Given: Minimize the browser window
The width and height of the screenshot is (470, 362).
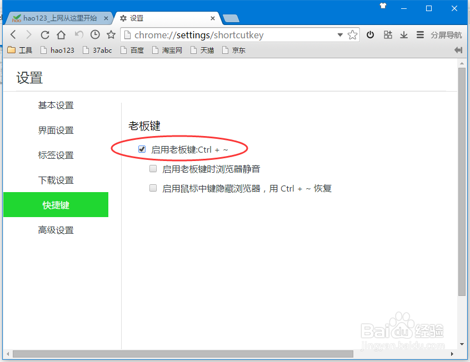Looking at the screenshot, I should tap(404, 8).
